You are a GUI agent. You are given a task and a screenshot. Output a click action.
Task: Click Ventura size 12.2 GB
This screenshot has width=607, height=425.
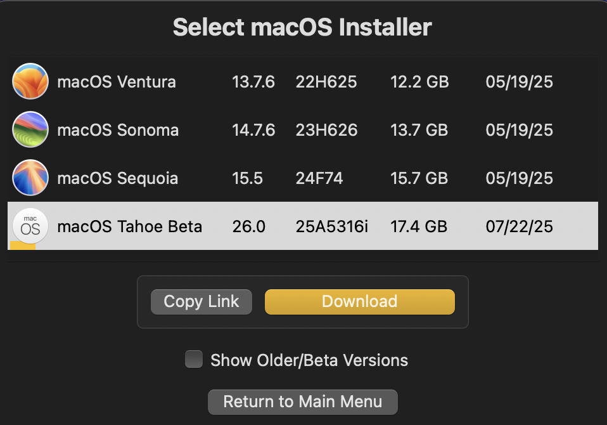[419, 82]
